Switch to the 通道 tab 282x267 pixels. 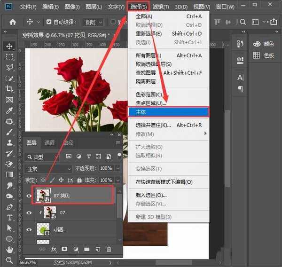coord(49,143)
